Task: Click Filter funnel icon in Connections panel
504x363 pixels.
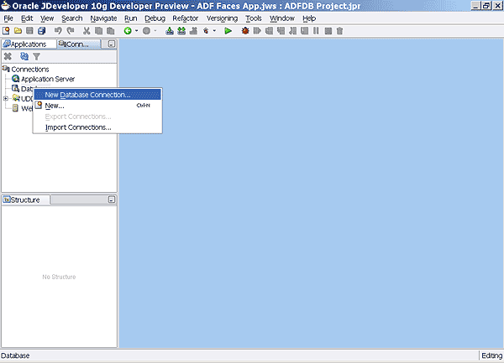Action: [x=37, y=57]
